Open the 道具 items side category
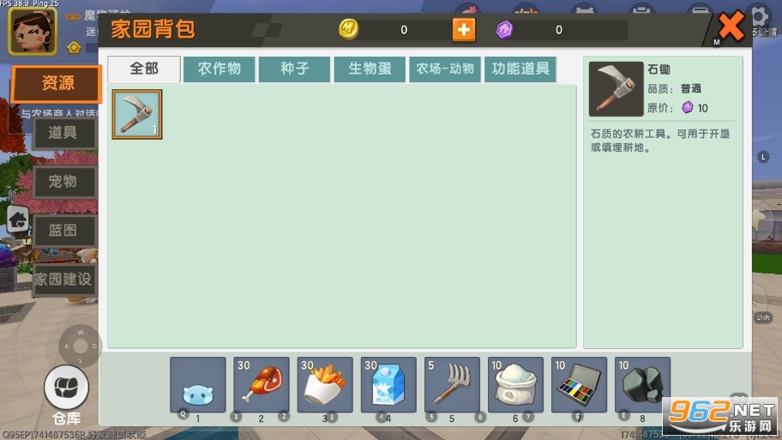 63,133
